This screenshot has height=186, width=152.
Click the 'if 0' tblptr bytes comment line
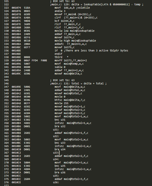pyautogui.click(x=91, y=50)
